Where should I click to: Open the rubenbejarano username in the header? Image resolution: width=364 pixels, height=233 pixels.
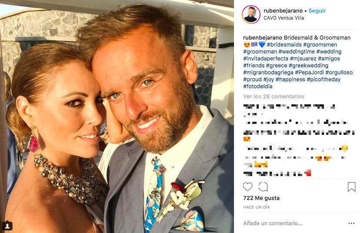click(x=283, y=11)
